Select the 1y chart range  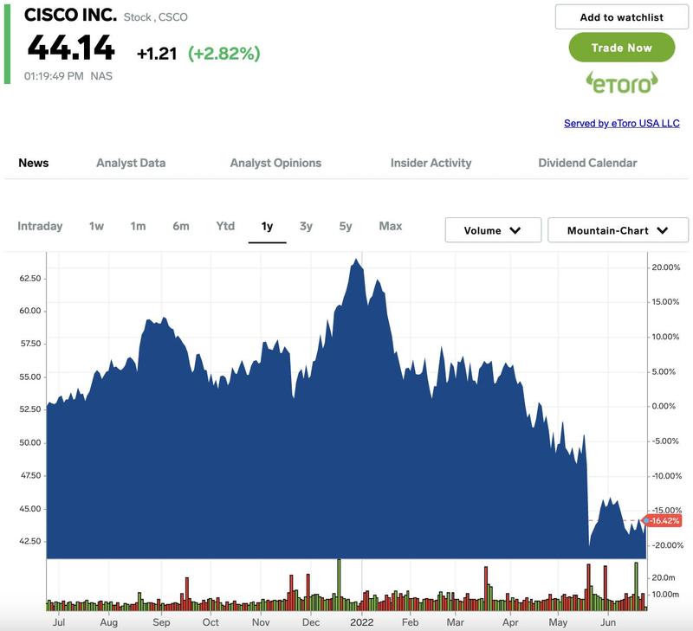pos(267,226)
